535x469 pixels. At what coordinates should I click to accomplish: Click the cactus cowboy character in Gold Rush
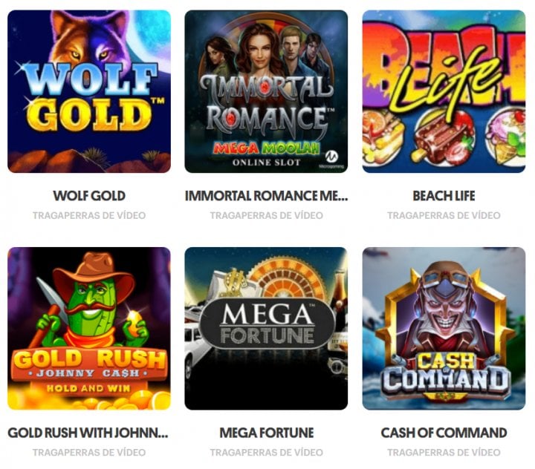[x=91, y=301]
